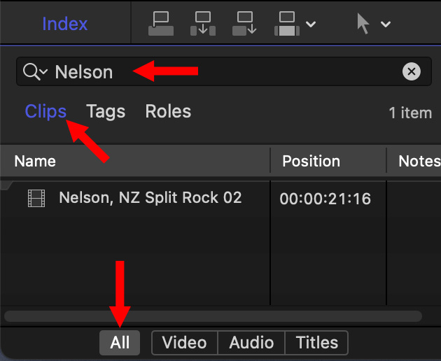Sort by the Position column header
The height and width of the screenshot is (361, 441).
pyautogui.click(x=311, y=161)
